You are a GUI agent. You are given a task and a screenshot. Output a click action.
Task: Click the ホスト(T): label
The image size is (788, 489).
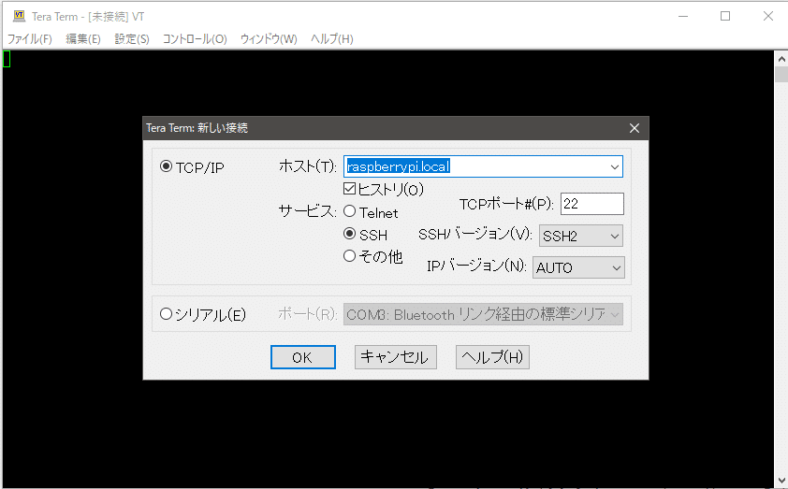click(x=308, y=166)
